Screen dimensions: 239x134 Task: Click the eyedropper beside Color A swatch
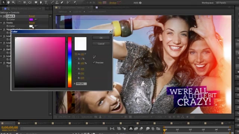[36, 19]
